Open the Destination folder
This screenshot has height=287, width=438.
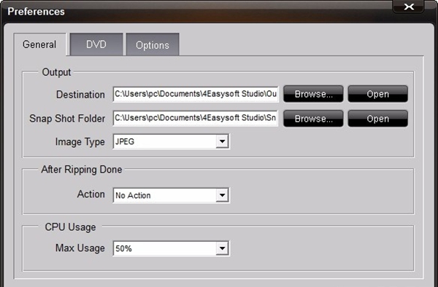pos(377,94)
